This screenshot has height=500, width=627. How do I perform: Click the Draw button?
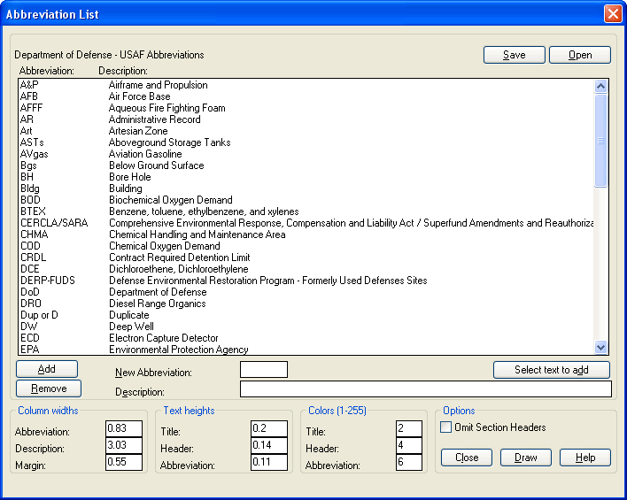(525, 458)
